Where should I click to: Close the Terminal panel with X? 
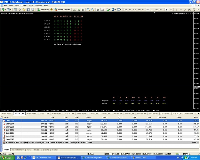tap(1, 117)
